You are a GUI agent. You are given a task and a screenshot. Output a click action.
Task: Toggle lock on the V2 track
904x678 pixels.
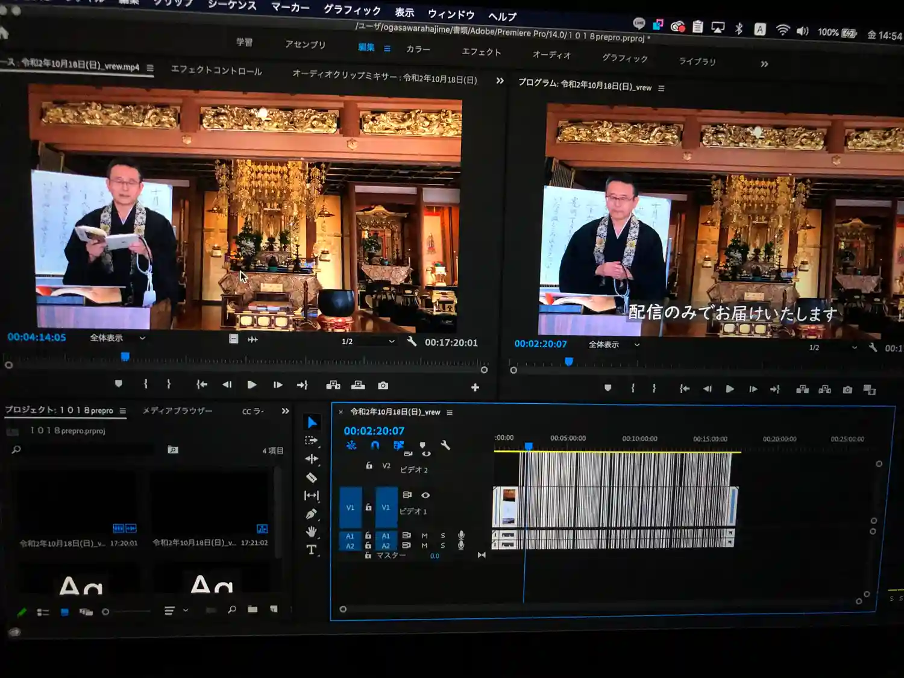click(x=369, y=465)
